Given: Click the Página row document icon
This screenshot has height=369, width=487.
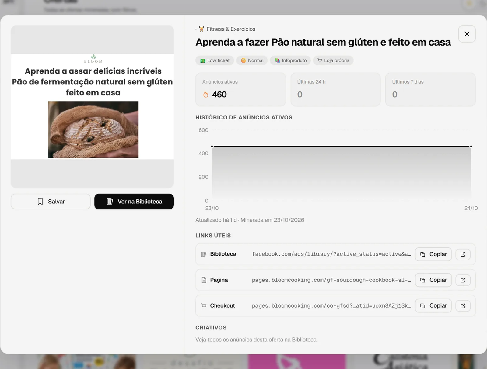Looking at the screenshot, I should (x=204, y=280).
